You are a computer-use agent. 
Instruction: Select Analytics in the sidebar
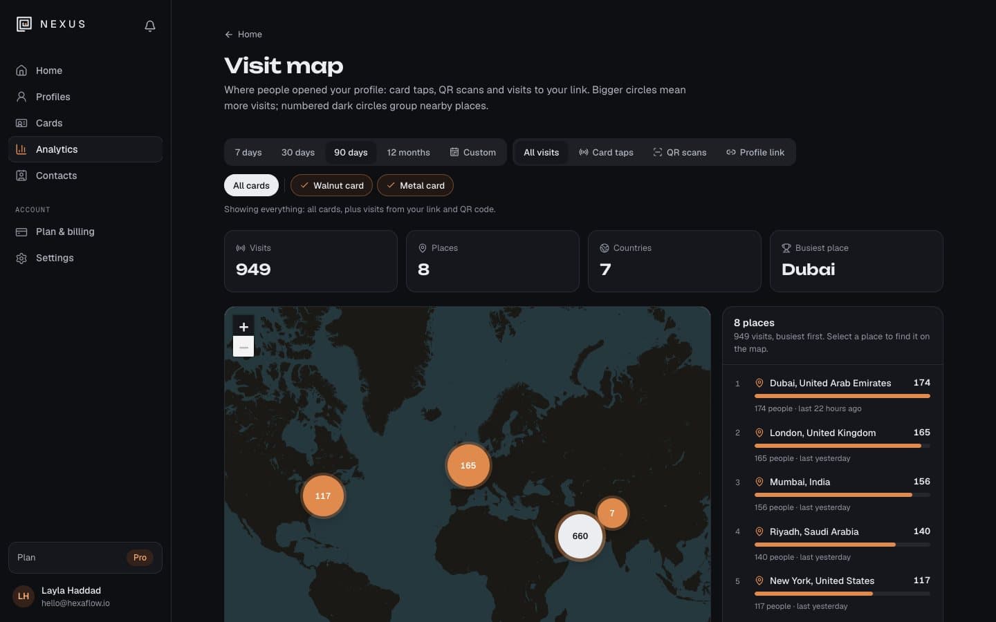pos(86,149)
